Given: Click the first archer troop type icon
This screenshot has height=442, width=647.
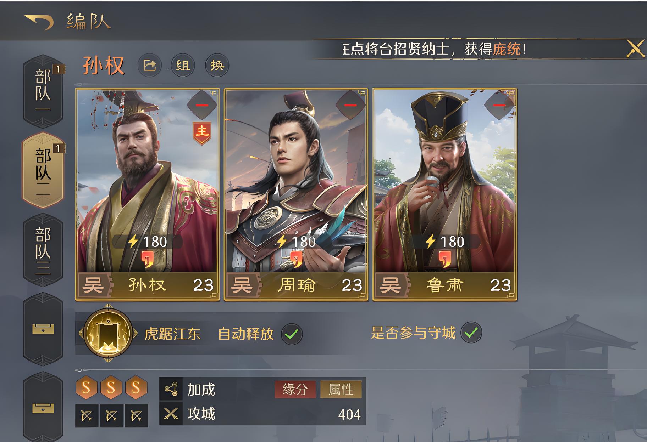Looking at the screenshot, I should 87,415.
